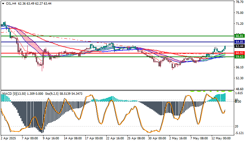Select the OIL,H4 symbol label

click(11, 4)
